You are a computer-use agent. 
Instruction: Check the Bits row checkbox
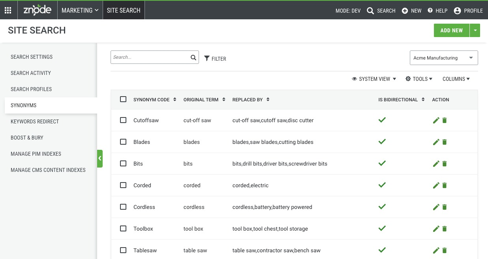coord(123,164)
